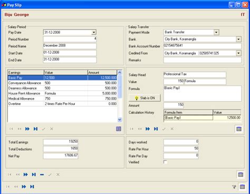Click the Period Name field
This screenshot has height=194, width=250.
point(70,46)
